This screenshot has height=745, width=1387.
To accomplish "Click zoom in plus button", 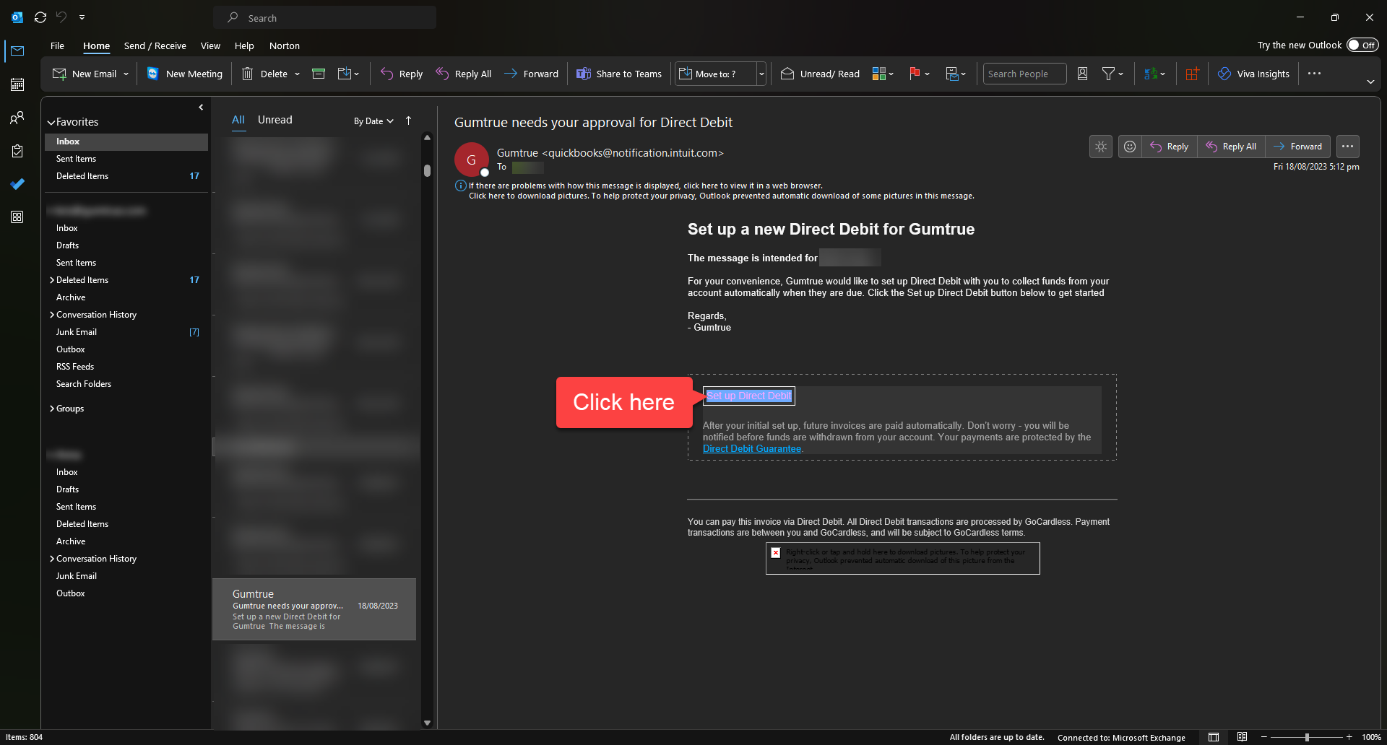I will pos(1349,737).
